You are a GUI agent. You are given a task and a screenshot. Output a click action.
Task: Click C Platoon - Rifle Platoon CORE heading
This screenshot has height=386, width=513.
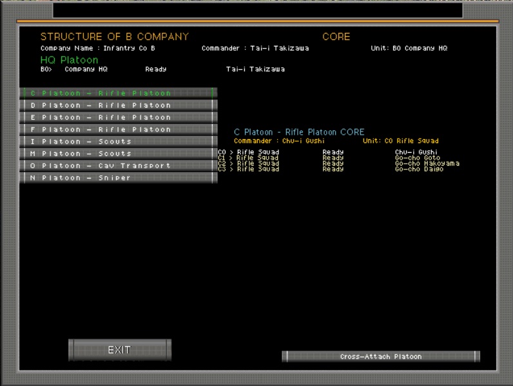pyautogui.click(x=299, y=132)
